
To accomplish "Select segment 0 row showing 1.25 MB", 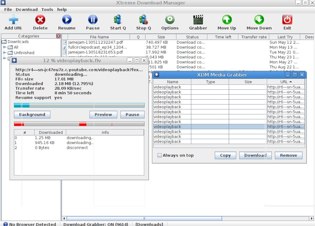I will 79,138.
